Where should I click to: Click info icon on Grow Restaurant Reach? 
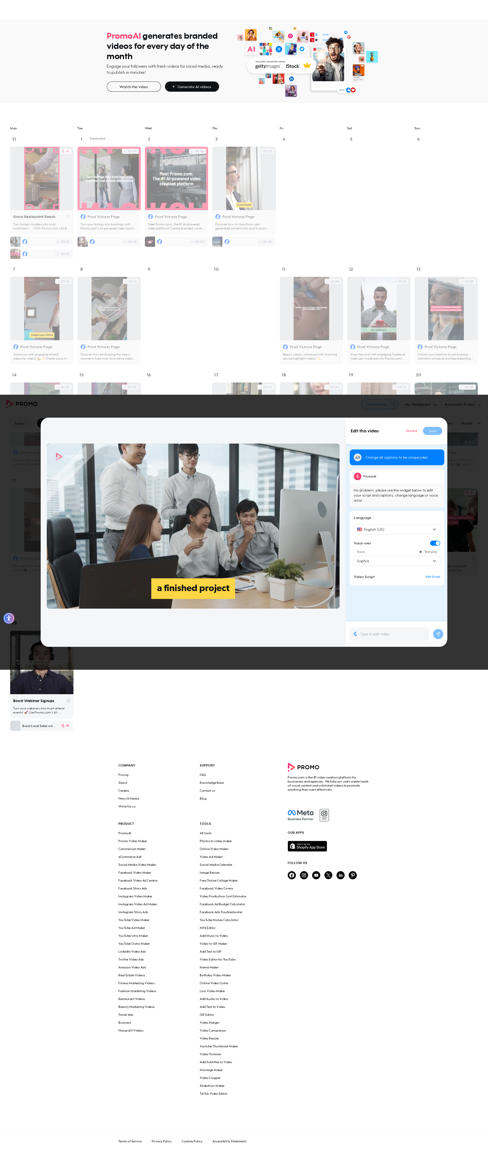click(68, 217)
